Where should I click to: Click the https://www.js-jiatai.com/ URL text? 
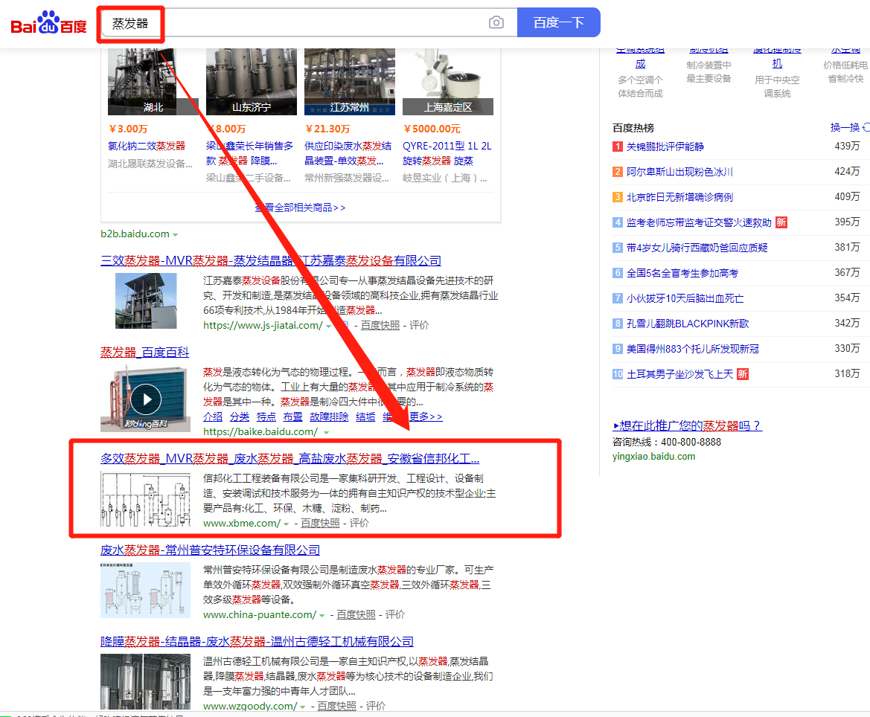(x=263, y=326)
